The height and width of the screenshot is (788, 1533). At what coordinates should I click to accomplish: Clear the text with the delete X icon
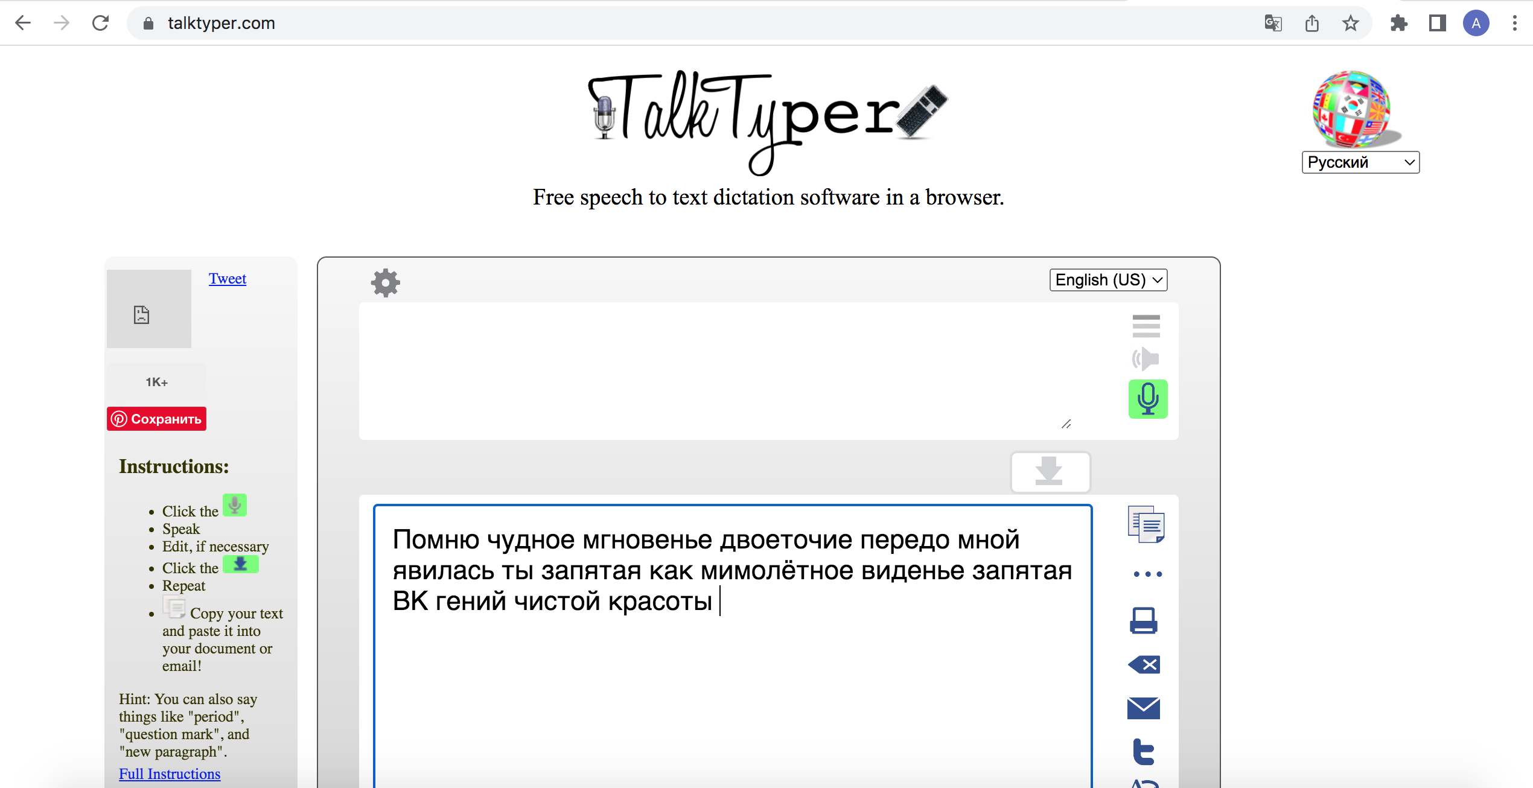(x=1144, y=664)
